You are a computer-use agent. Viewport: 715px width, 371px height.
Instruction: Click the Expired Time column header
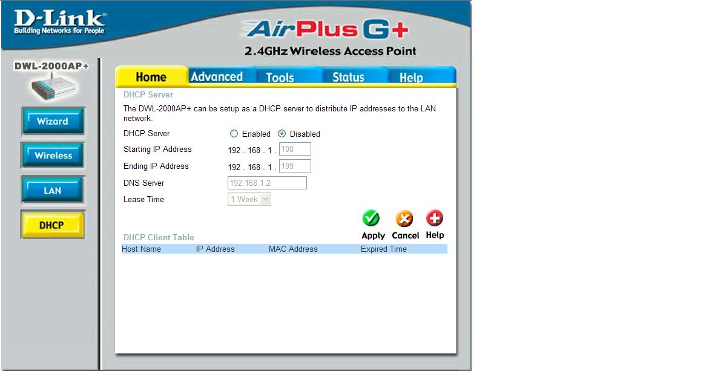(x=383, y=249)
